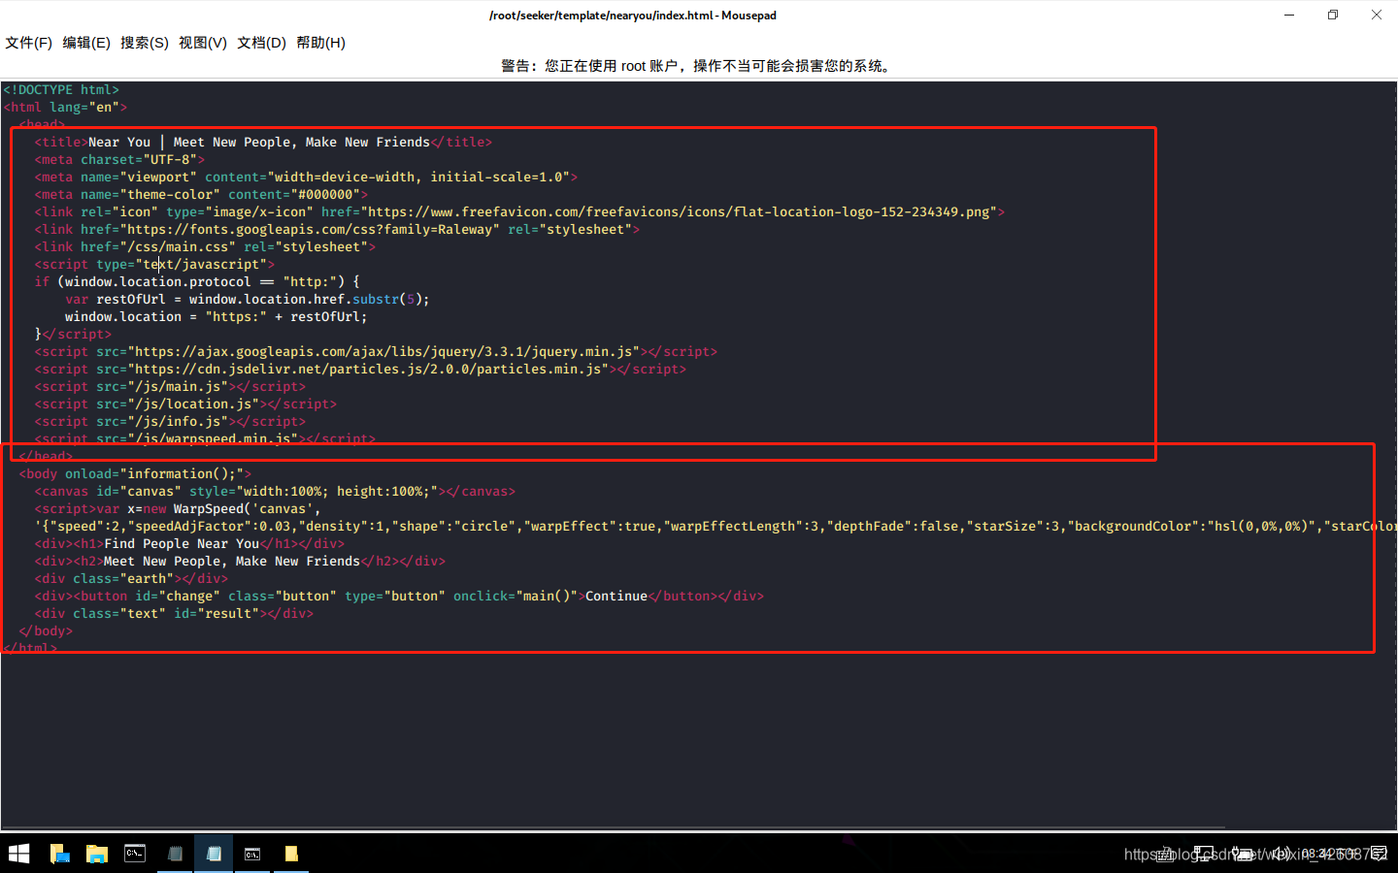Open the notification center icon in taskbar
Screen dimensions: 1398x873
click(x=1380, y=854)
